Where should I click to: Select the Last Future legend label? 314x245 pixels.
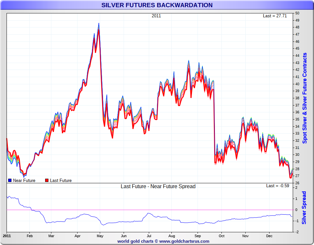point(61,180)
